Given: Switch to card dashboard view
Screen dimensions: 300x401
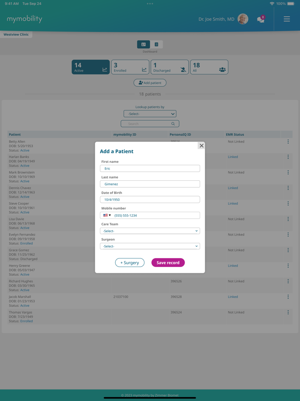Looking at the screenshot, I should coord(144,45).
